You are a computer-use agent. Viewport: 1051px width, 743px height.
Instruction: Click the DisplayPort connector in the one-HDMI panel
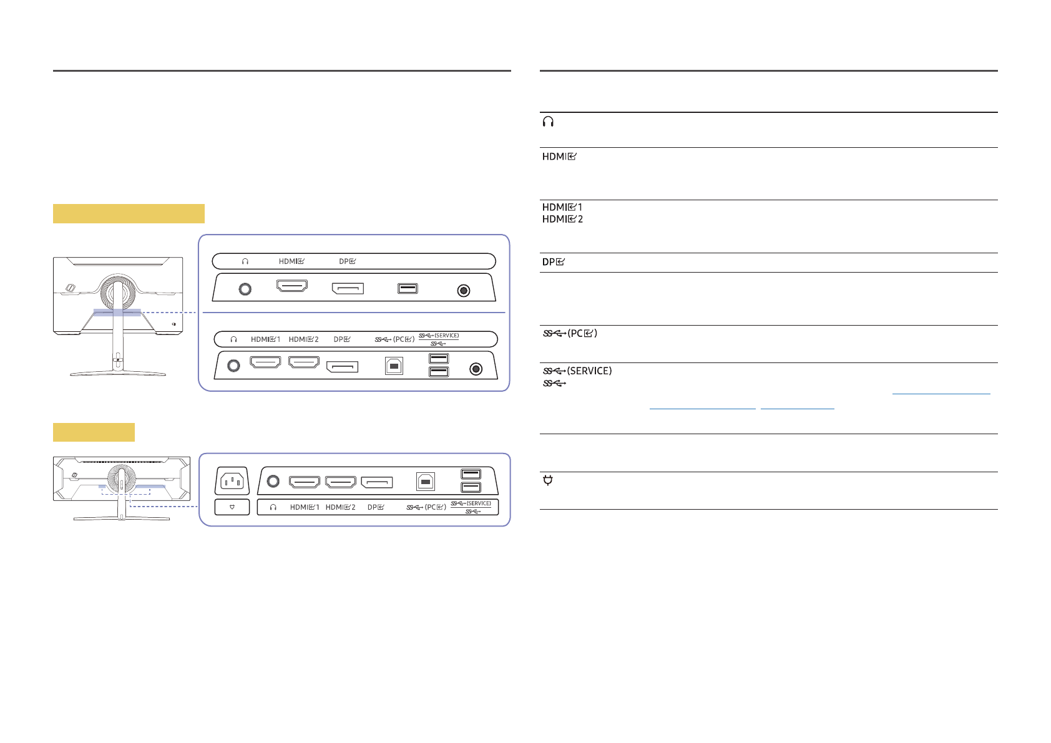348,288
